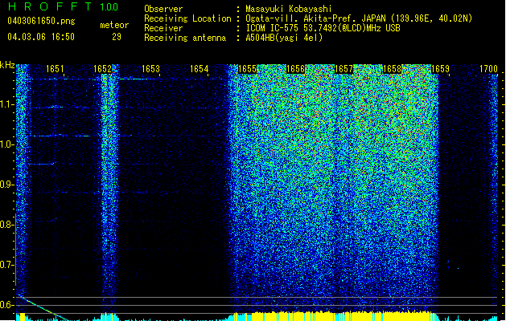
Task: Click the 1.1 kHz axis label
Action: [6, 104]
